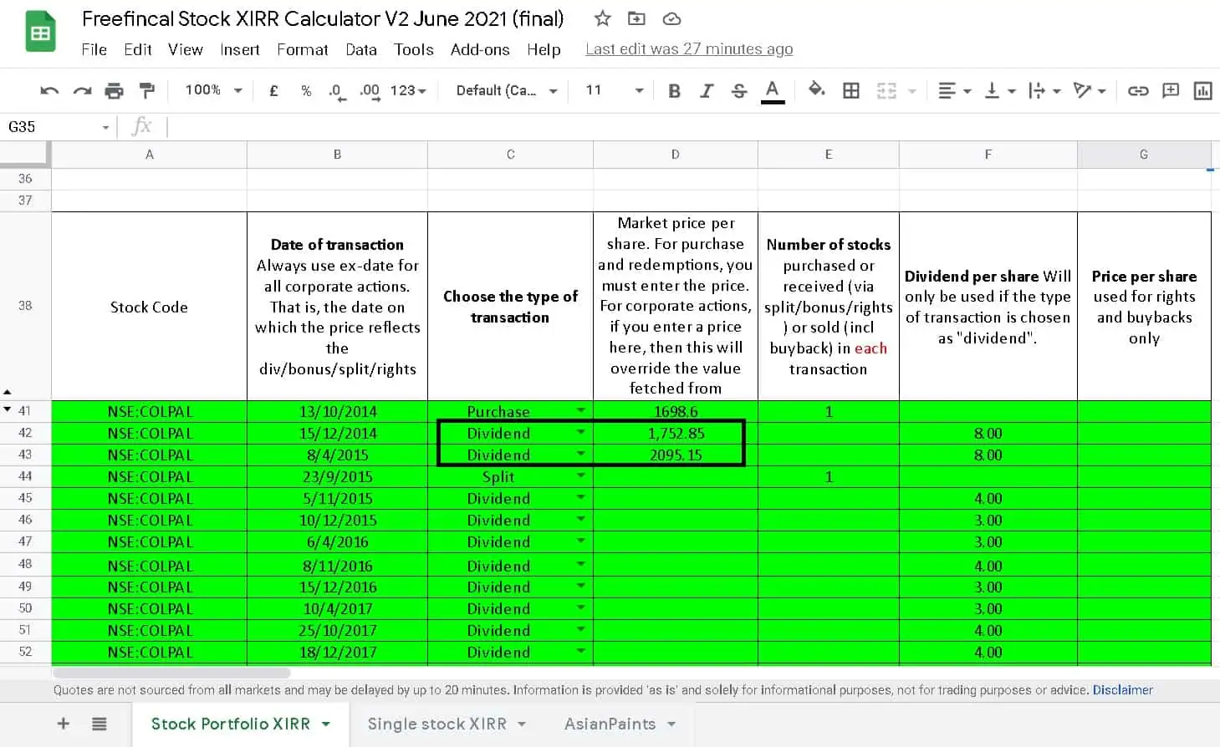Open transaction type dropdown in row 41
This screenshot has height=747, width=1220.
point(580,410)
